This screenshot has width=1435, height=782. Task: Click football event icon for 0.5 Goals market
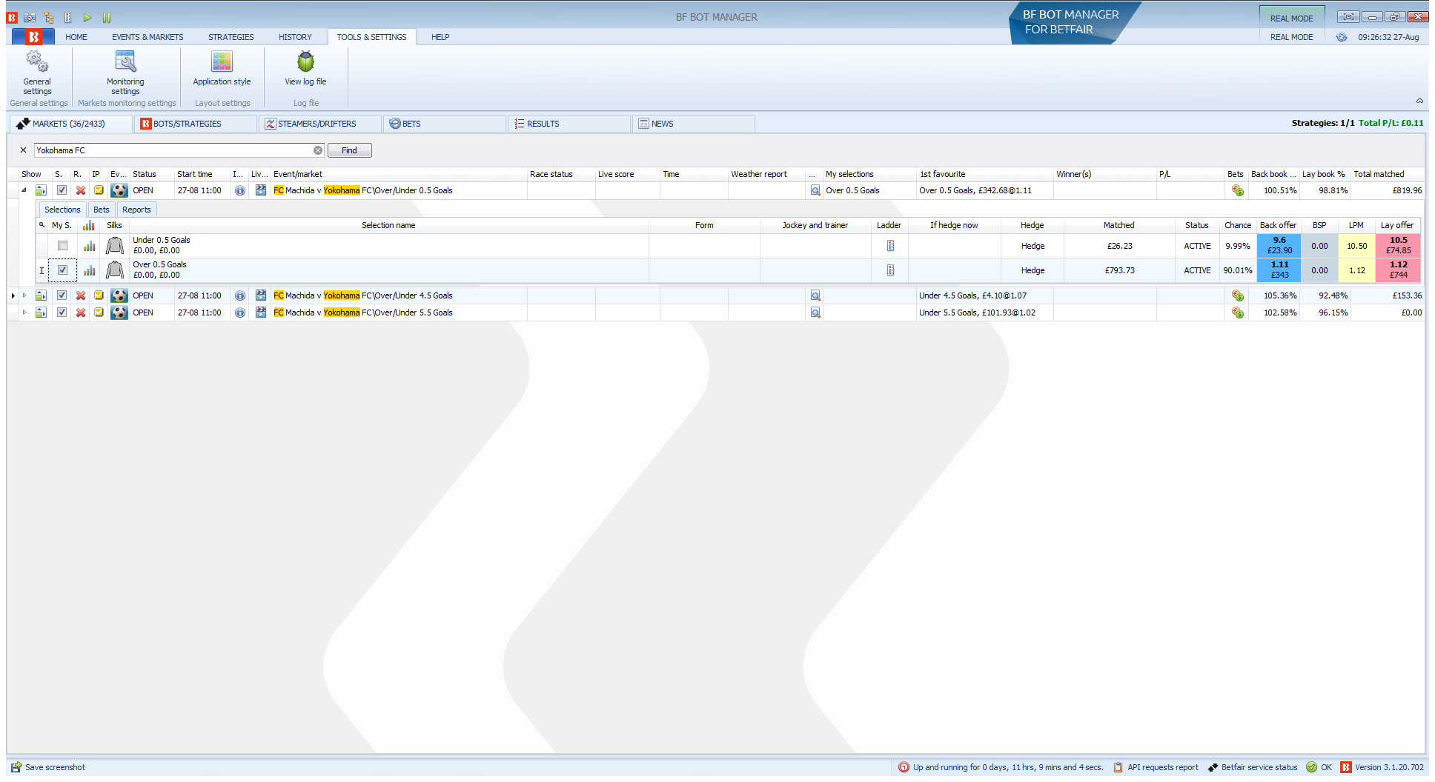coord(119,190)
